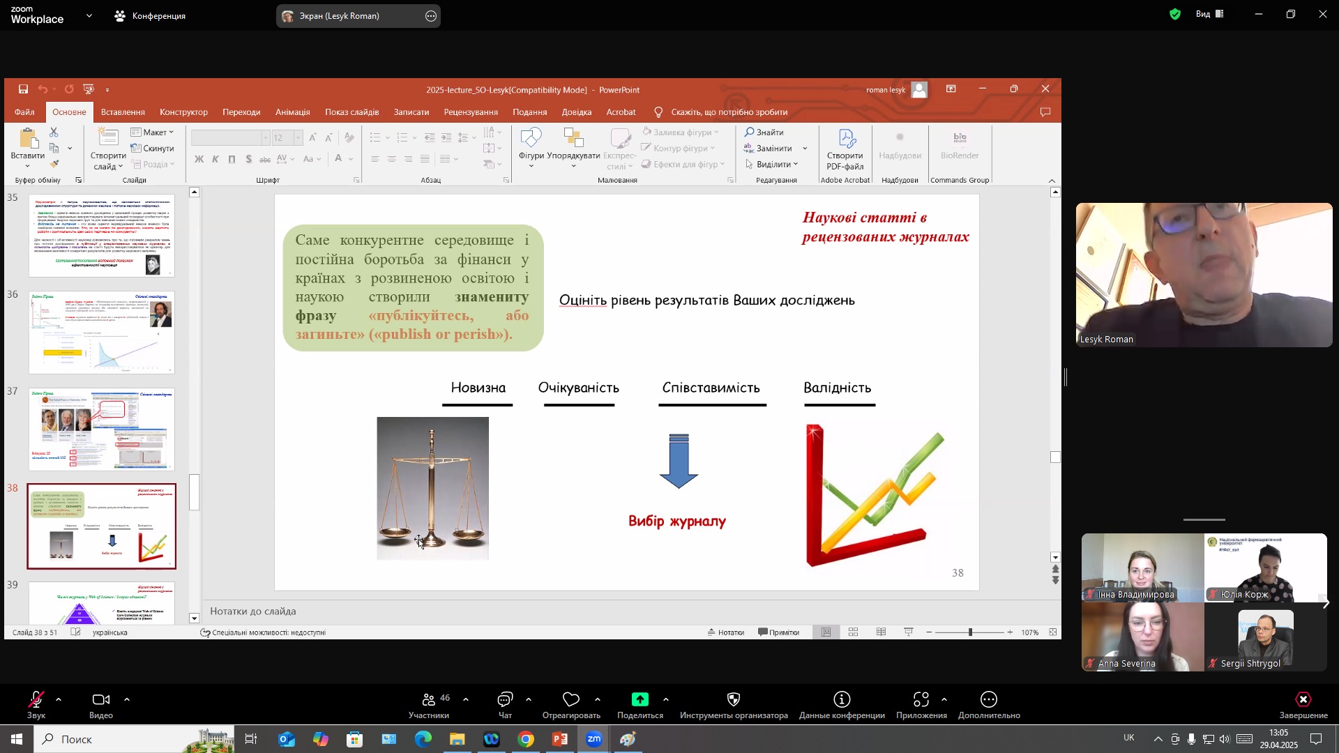Open the Виділити select dropdown
The image size is (1339, 753).
coord(771,165)
